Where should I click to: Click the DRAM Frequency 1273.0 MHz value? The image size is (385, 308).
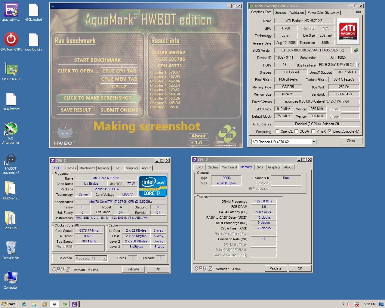264,202
